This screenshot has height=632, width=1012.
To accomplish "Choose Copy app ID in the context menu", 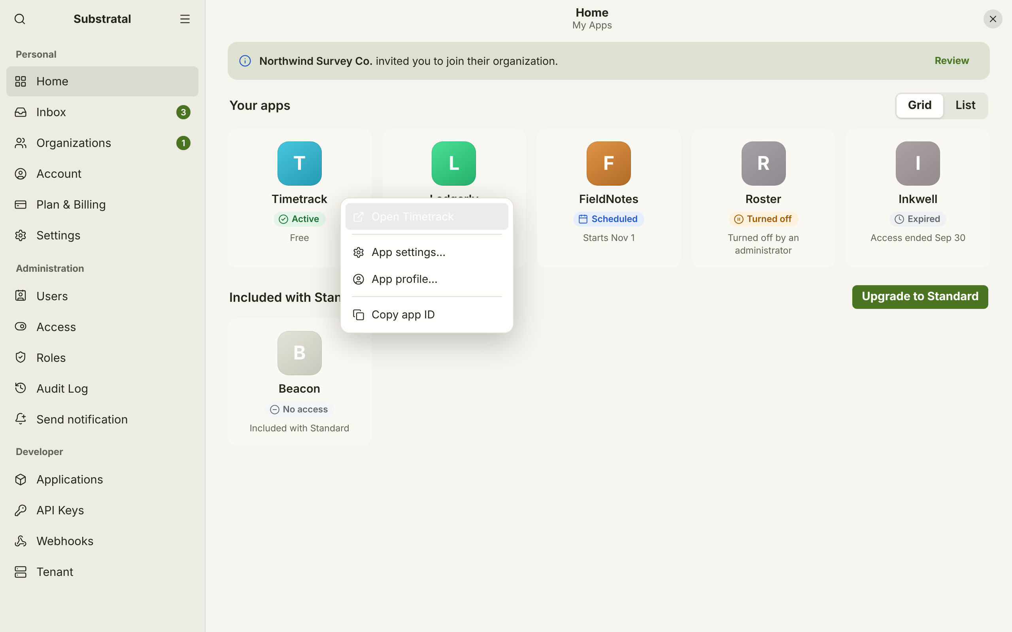I will tap(427, 315).
